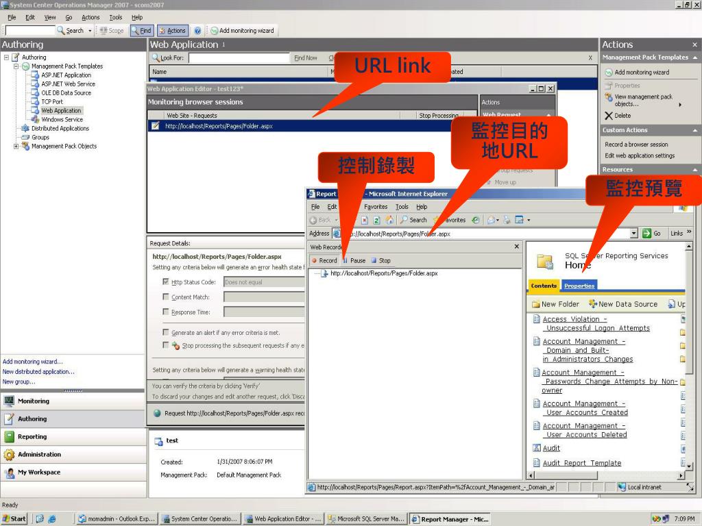Open the Reporting workspace
The height and width of the screenshot is (526, 702).
pyautogui.click(x=73, y=436)
